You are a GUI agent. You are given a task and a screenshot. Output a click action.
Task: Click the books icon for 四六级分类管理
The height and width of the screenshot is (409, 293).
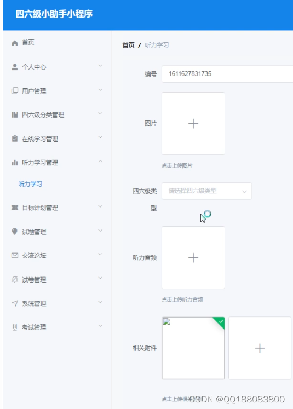[15, 115]
